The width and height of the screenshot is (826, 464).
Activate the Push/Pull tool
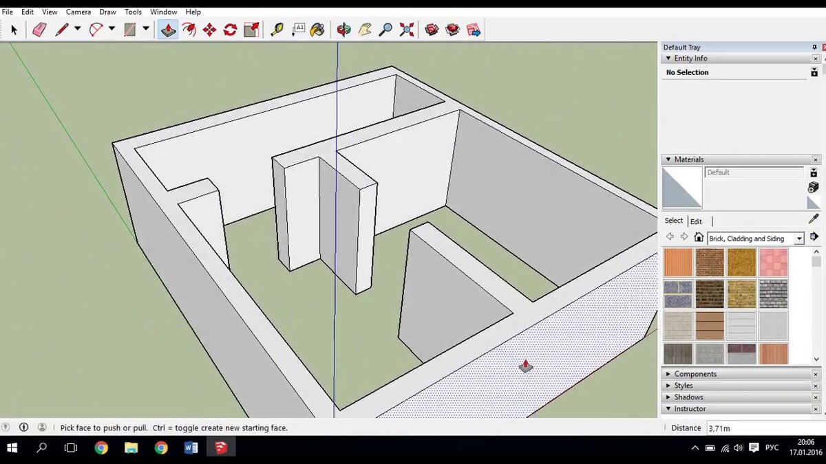pos(168,30)
